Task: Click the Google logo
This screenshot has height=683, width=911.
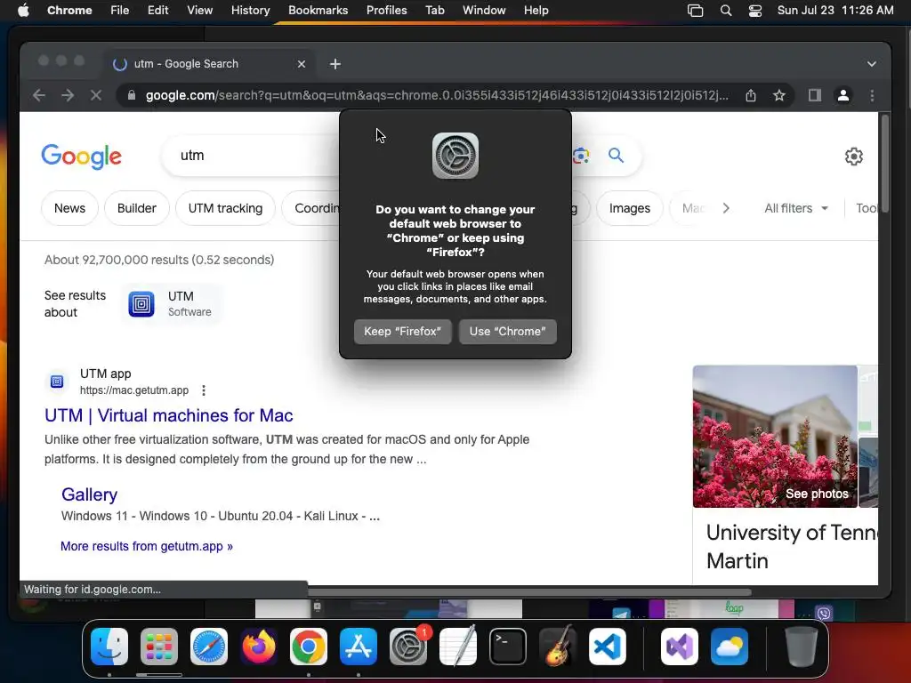Action: click(x=81, y=157)
